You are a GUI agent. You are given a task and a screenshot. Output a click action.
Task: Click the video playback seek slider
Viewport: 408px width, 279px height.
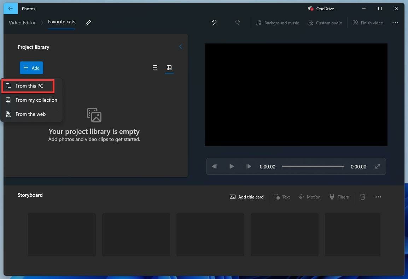[313, 166]
